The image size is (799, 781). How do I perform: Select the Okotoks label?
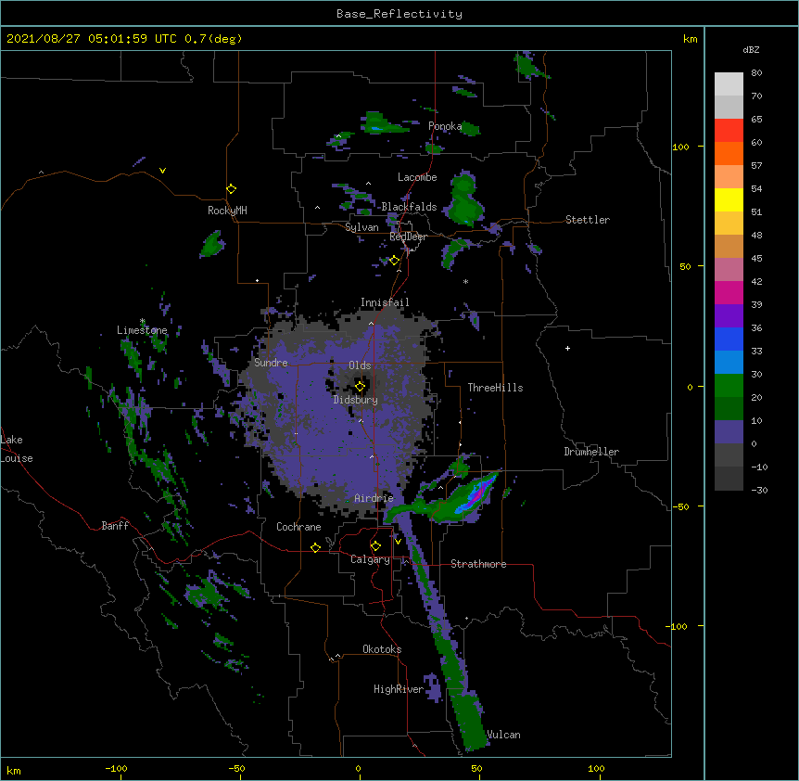click(x=382, y=649)
